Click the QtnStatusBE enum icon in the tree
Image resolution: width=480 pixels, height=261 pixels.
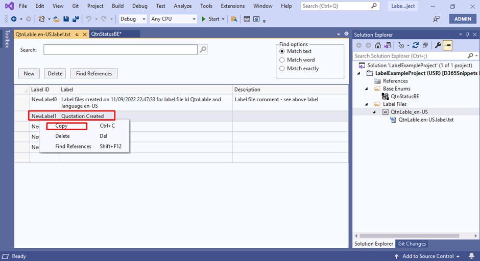(385, 96)
